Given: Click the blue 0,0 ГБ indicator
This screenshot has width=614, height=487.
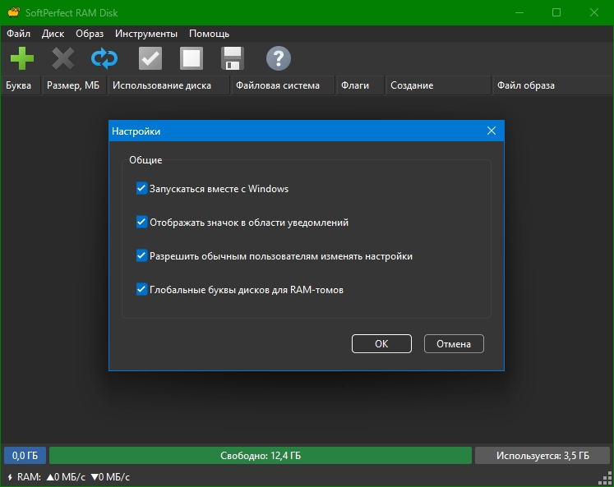Looking at the screenshot, I should tap(25, 456).
